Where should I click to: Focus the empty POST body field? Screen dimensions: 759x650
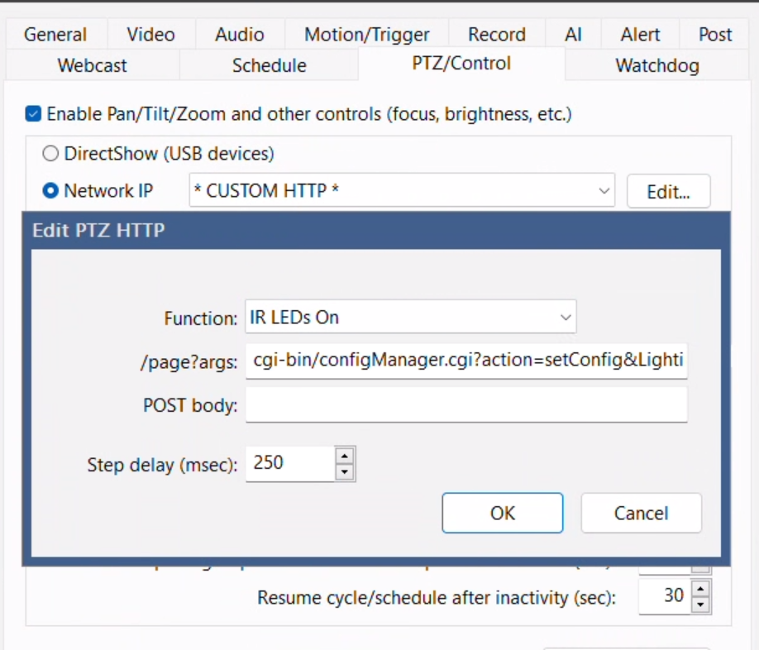[466, 406]
